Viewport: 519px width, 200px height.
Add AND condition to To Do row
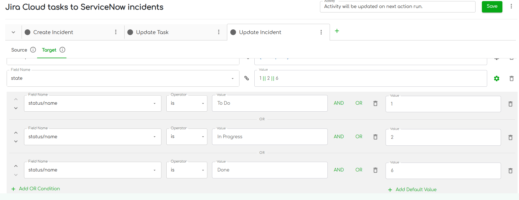pyautogui.click(x=339, y=103)
